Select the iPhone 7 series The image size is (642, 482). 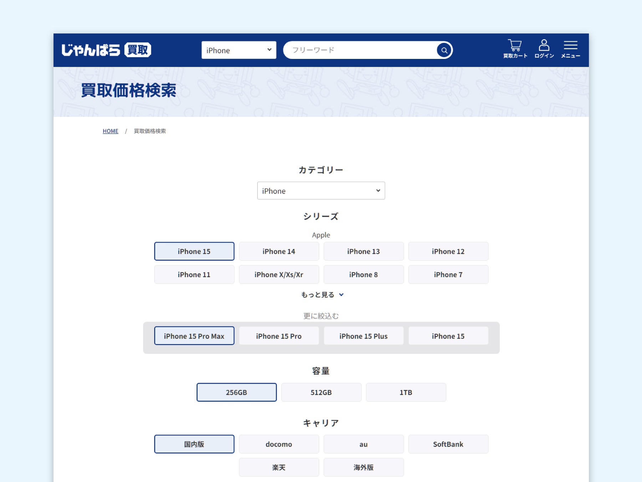click(x=448, y=275)
